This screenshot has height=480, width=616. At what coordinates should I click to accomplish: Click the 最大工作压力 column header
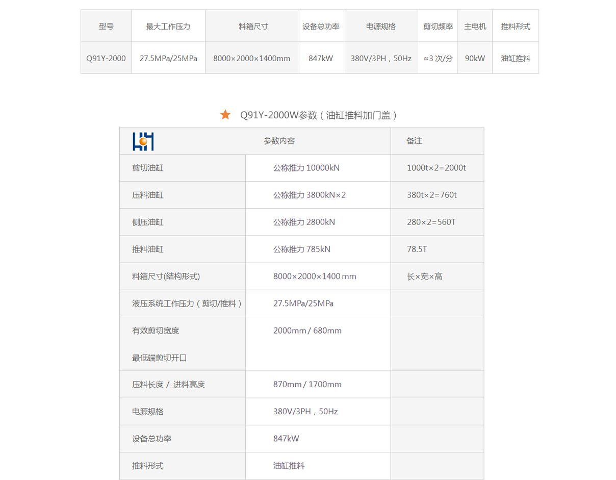168,27
